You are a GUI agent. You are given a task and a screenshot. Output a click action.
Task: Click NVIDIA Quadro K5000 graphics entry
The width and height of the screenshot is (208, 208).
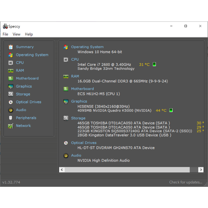114,110
